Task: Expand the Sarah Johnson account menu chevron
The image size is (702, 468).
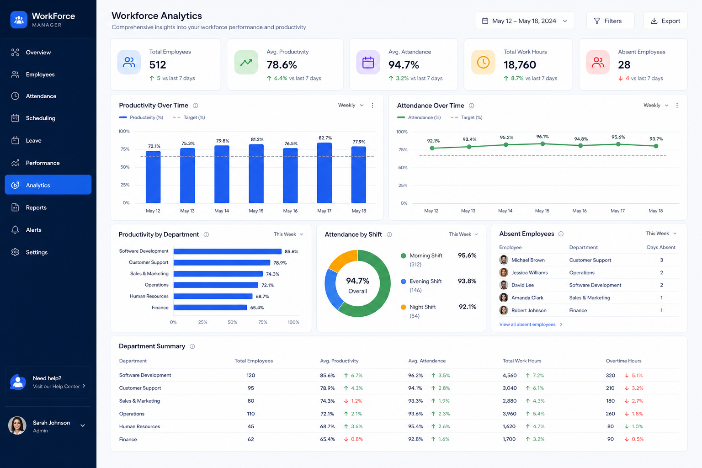Action: pos(83,425)
